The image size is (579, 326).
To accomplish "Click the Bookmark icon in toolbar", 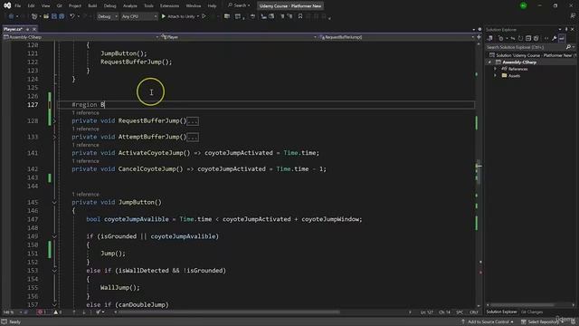I will point(300,16).
